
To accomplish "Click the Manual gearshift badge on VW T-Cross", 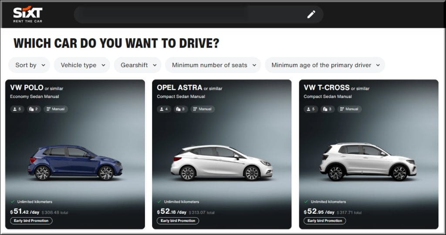I will [x=349, y=109].
